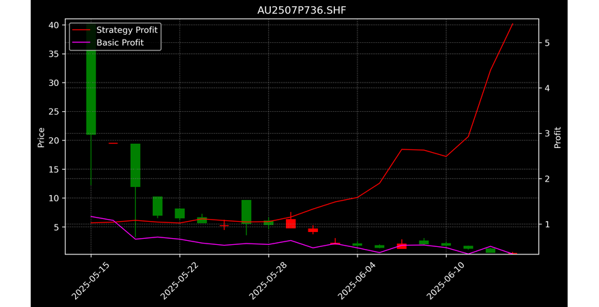Image resolution: width=599 pixels, height=307 pixels.
Task: Click the red candlestick just after 2025-05-28
Action: click(291, 224)
